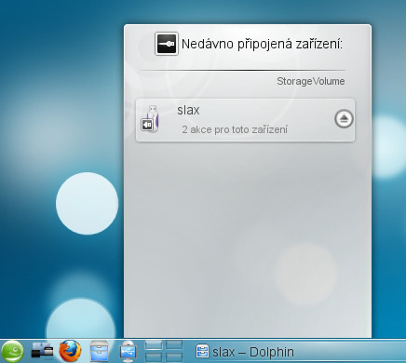Click the device notifier header icon
Screen dimensions: 406x363
click(167, 44)
